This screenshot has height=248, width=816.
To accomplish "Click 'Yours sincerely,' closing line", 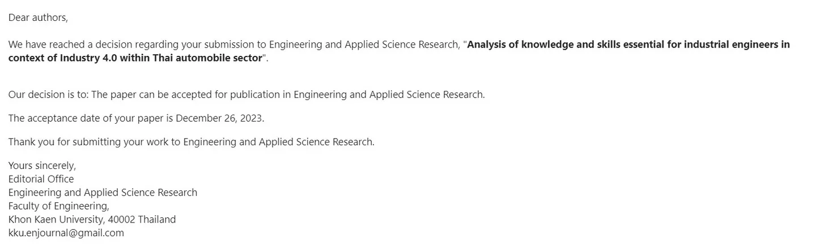I will [x=42, y=166].
